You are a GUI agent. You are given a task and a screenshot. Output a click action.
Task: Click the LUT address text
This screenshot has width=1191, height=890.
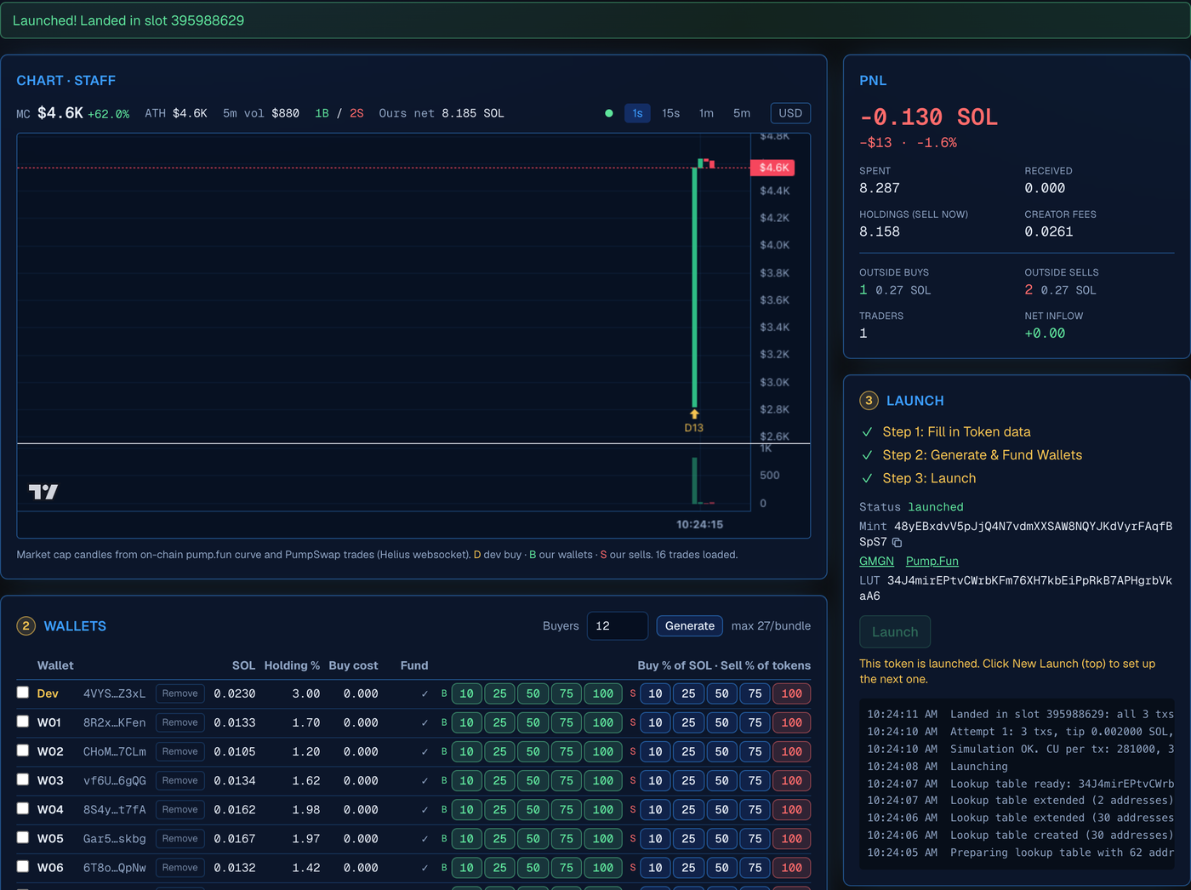[1016, 588]
